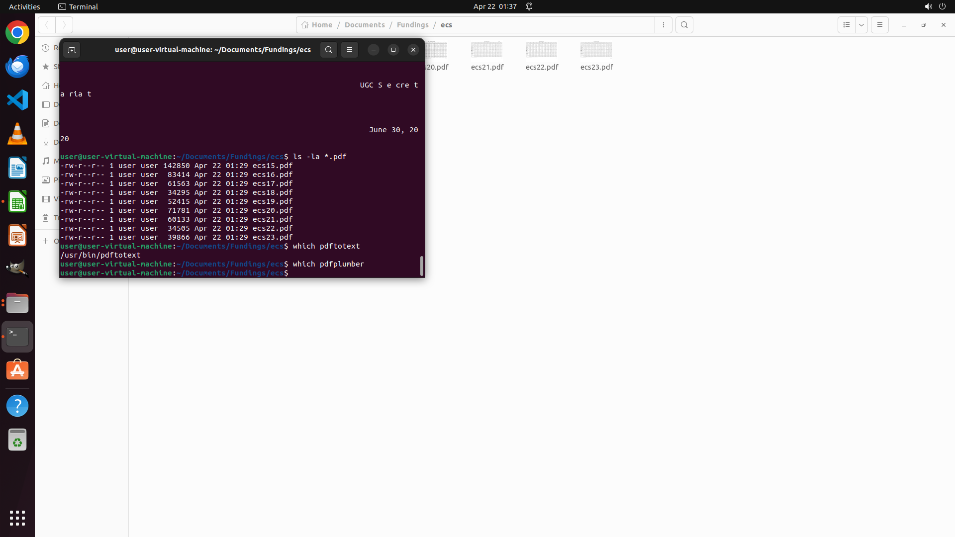The image size is (955, 537).
Task: Open the Files path options menu
Action: 663,25
